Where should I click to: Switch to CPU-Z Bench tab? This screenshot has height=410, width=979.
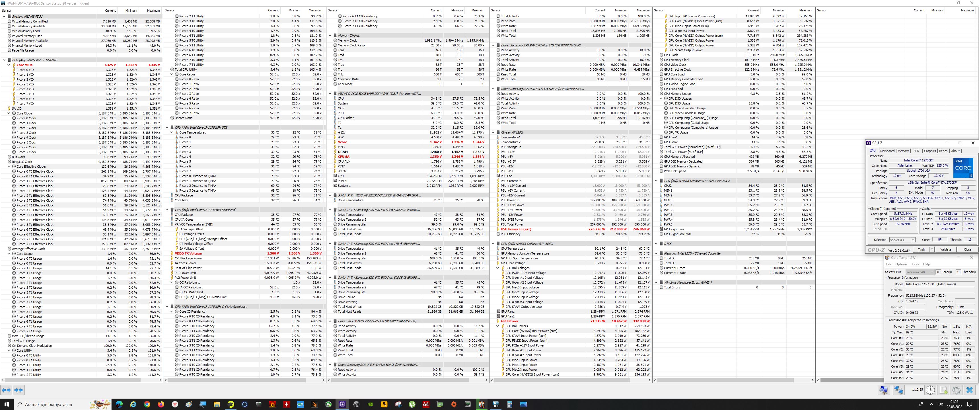[943, 151]
